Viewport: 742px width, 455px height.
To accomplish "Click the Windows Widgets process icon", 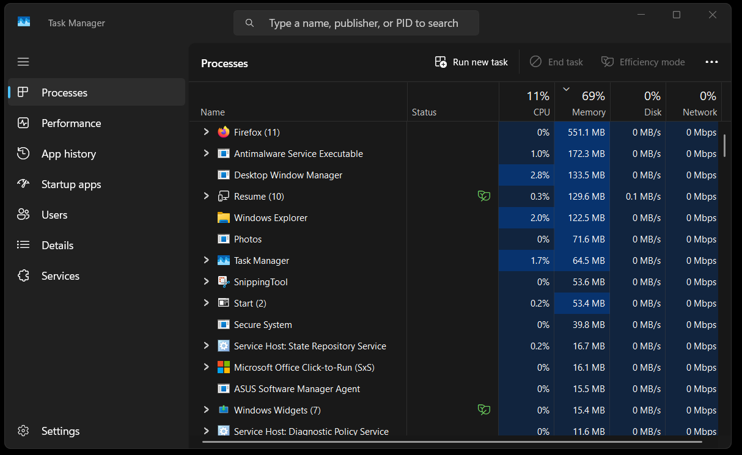I will point(224,410).
